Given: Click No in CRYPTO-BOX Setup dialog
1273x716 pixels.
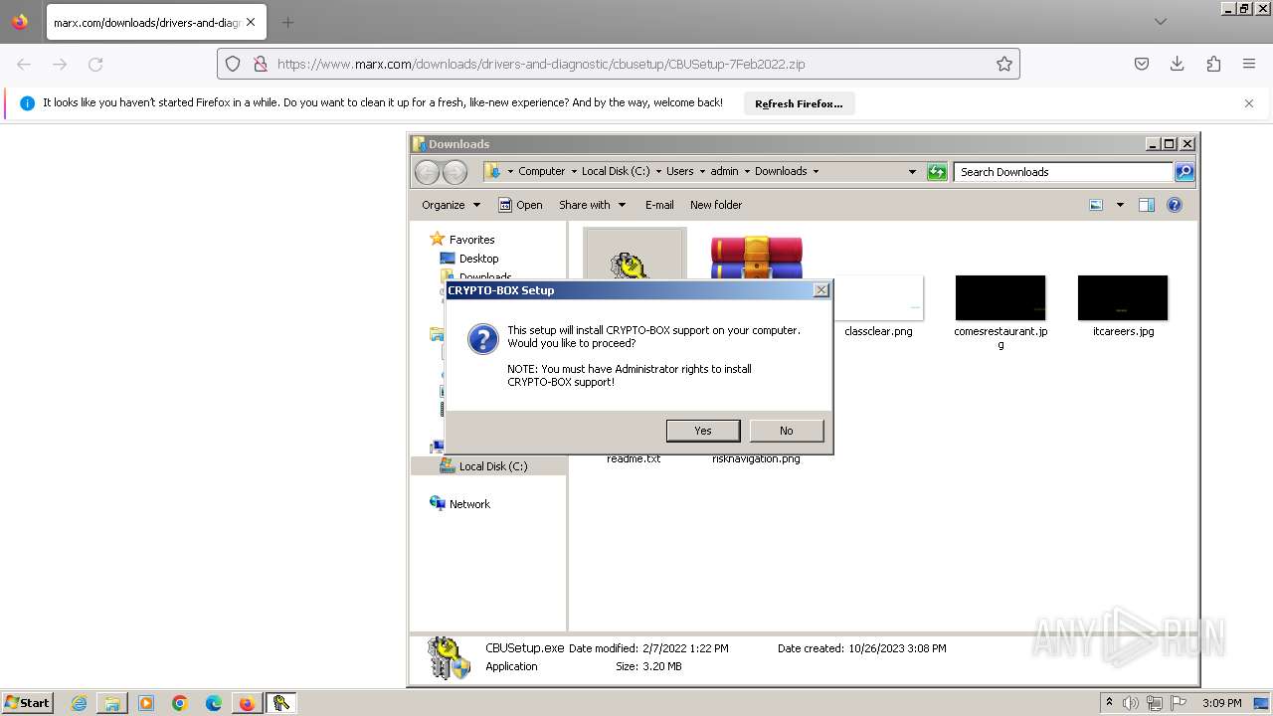Looking at the screenshot, I should 787,431.
